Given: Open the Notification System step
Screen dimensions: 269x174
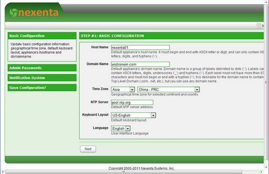Looking at the screenshot, I should pyautogui.click(x=42, y=78).
